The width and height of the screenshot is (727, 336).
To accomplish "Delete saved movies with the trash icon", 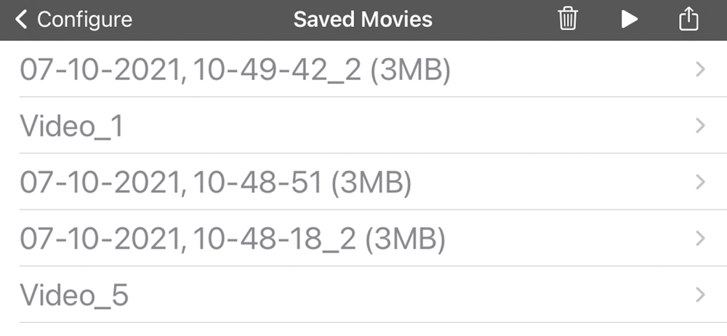I will pyautogui.click(x=568, y=20).
